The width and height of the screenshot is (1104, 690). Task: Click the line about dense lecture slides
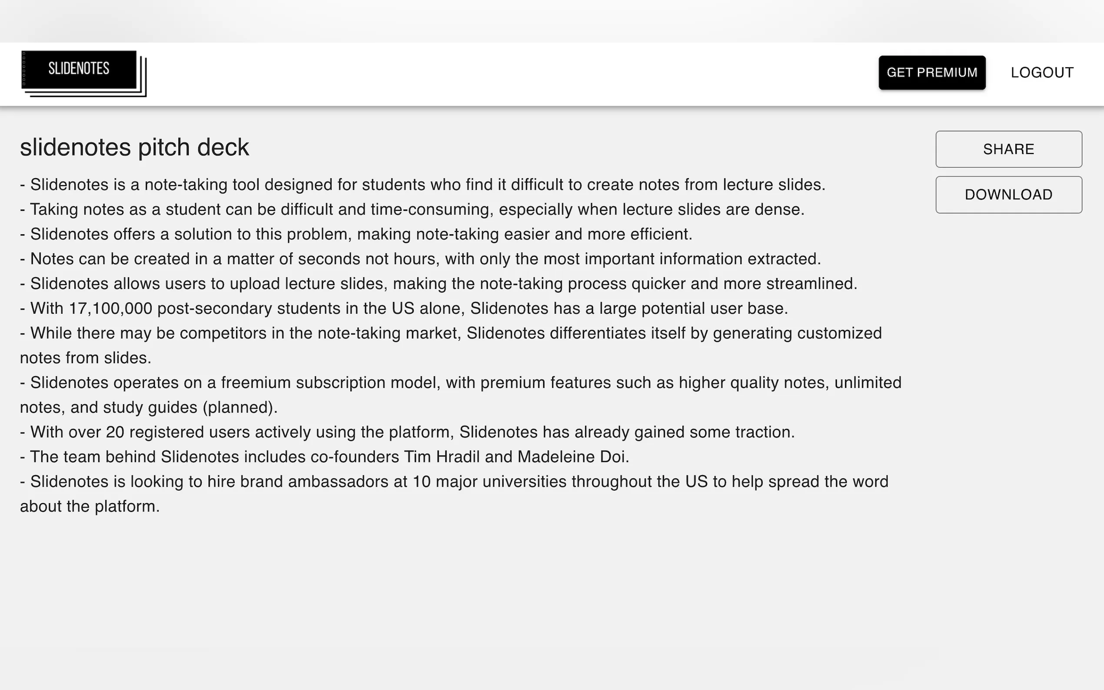click(x=412, y=209)
